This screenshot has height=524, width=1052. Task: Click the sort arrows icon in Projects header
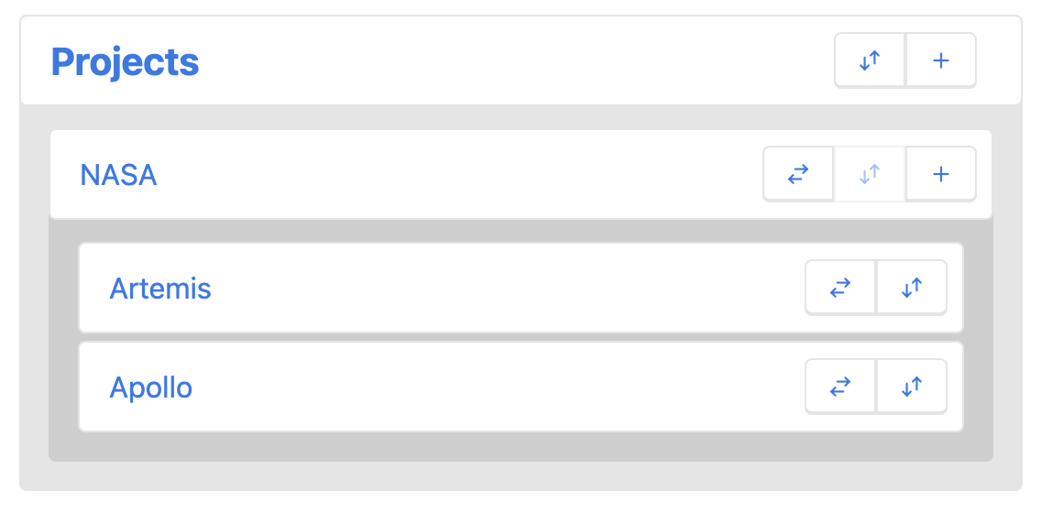870,60
